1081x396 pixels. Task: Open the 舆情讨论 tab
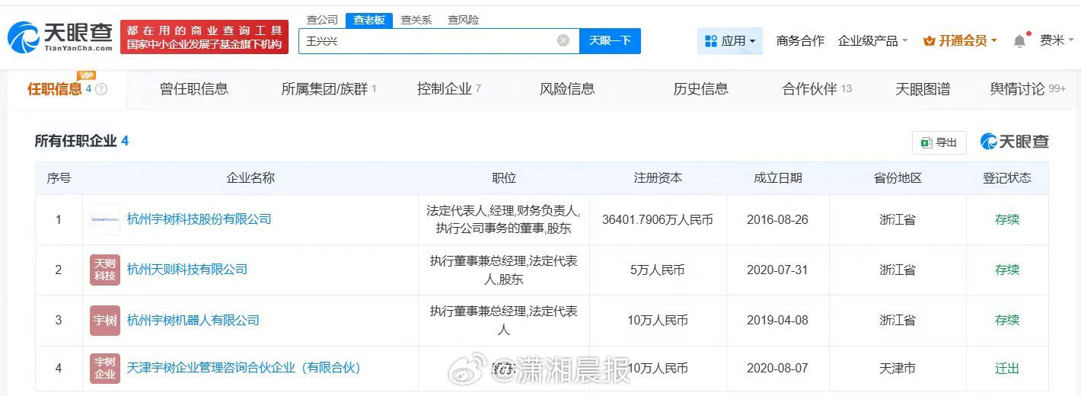point(1028,89)
